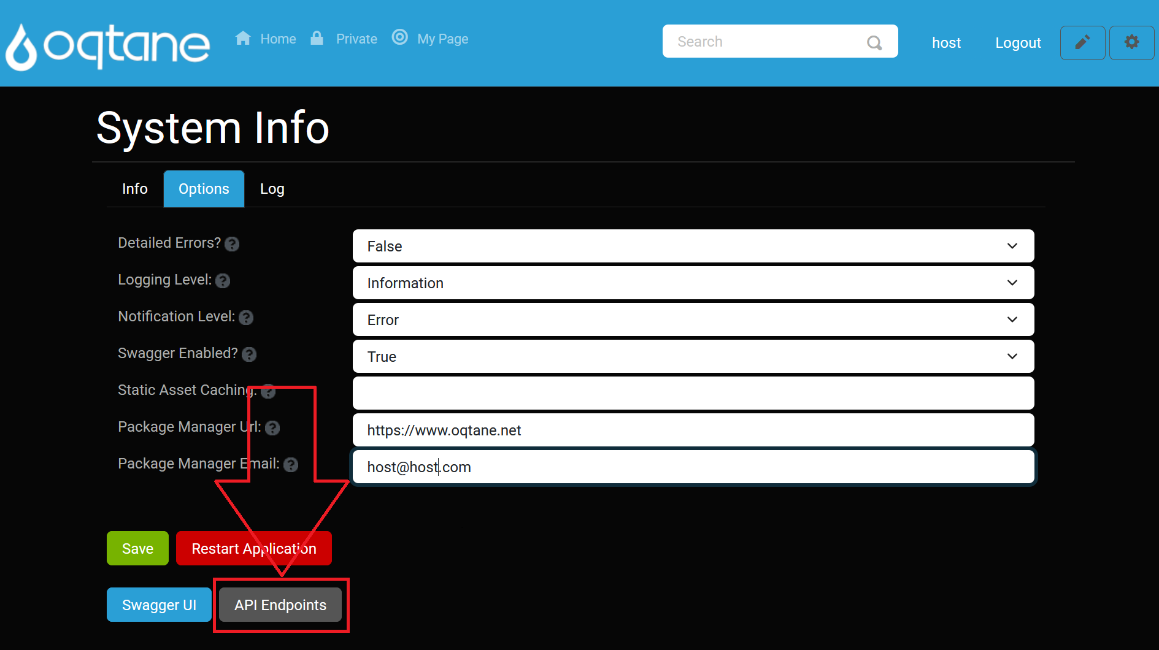Click Restart Application button

tap(254, 548)
